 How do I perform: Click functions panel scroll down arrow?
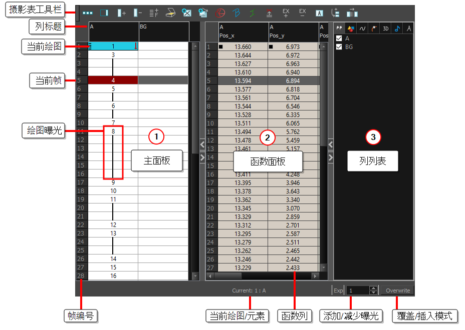click(x=324, y=267)
